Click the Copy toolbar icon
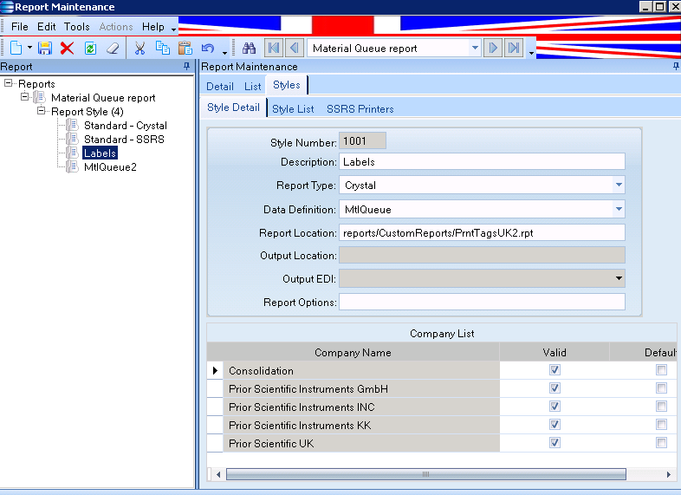The image size is (681, 495). [x=162, y=48]
